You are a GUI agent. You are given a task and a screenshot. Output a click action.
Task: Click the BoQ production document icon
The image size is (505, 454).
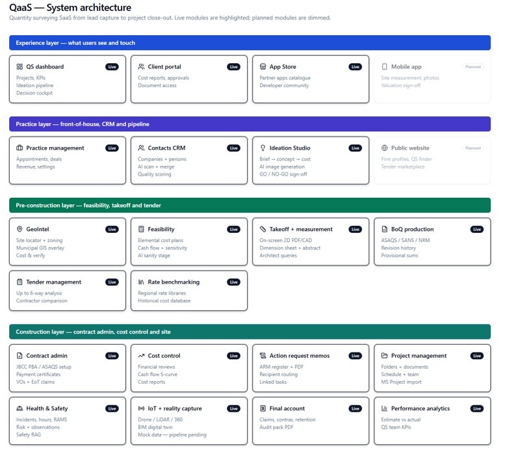click(385, 229)
